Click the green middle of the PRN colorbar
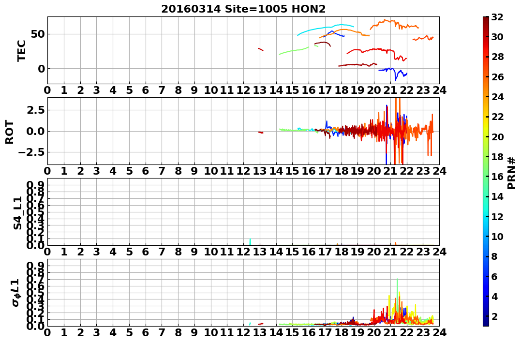Screen dimensions: 521x343 coord(486,171)
